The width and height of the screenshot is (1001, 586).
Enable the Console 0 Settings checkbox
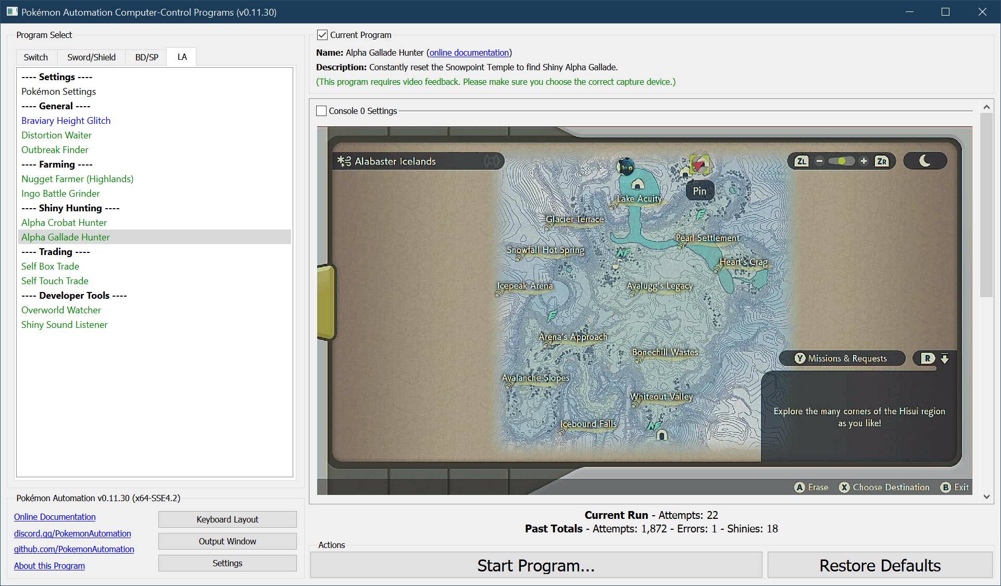[321, 111]
